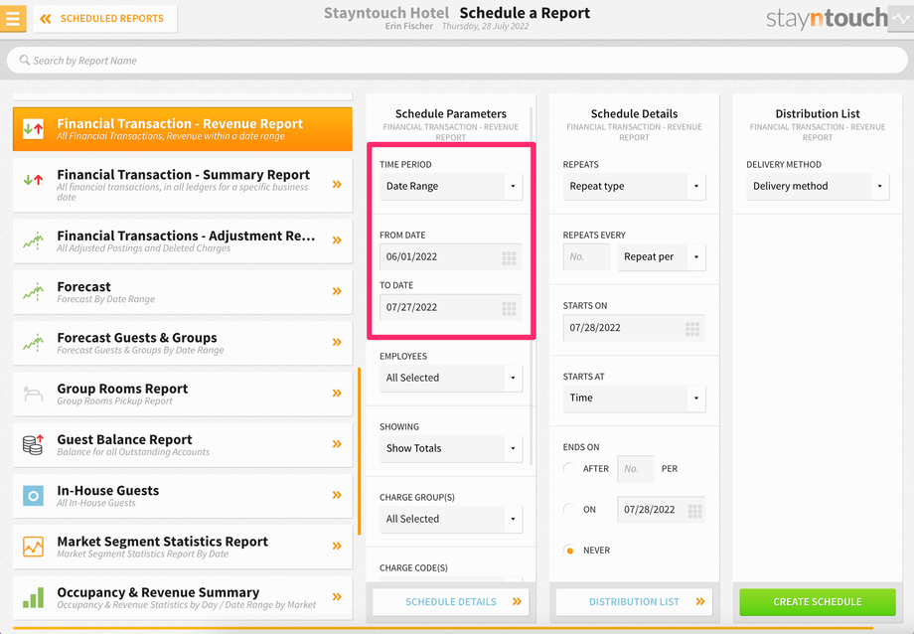Image resolution: width=914 pixels, height=634 pixels.
Task: Click the Financial Transactions Adjustment report chart icon
Action: (x=33, y=240)
